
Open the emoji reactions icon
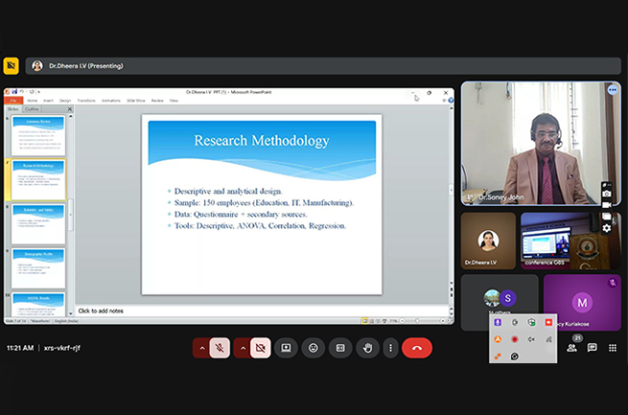pos(312,348)
